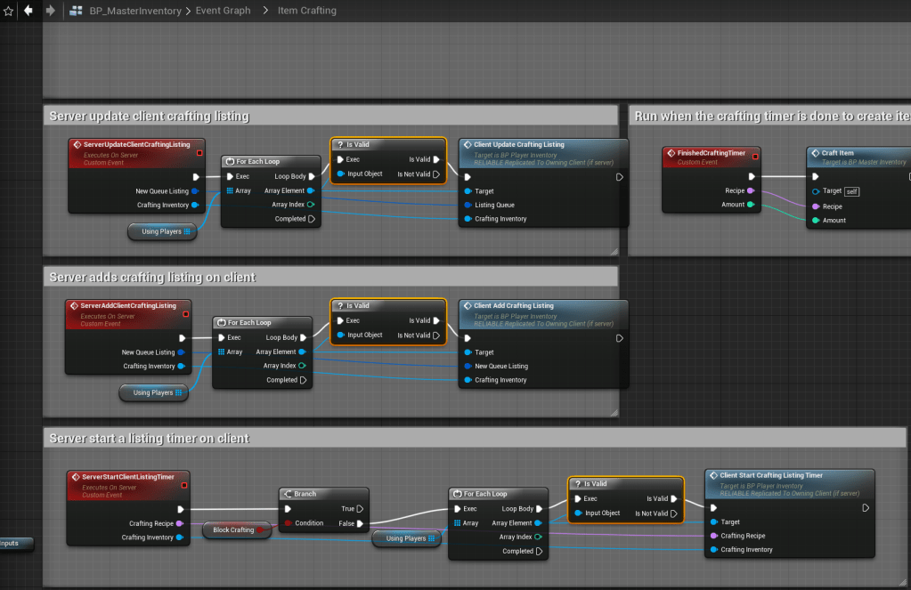The image size is (911, 590).
Task: Click the Block Crafting boolean output pin
Action: 260,530
